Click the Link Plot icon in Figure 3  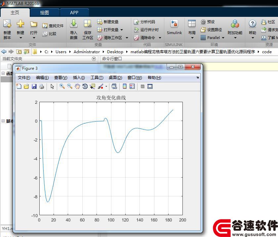(114, 86)
